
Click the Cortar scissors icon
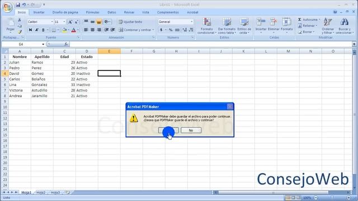(x=20, y=20)
